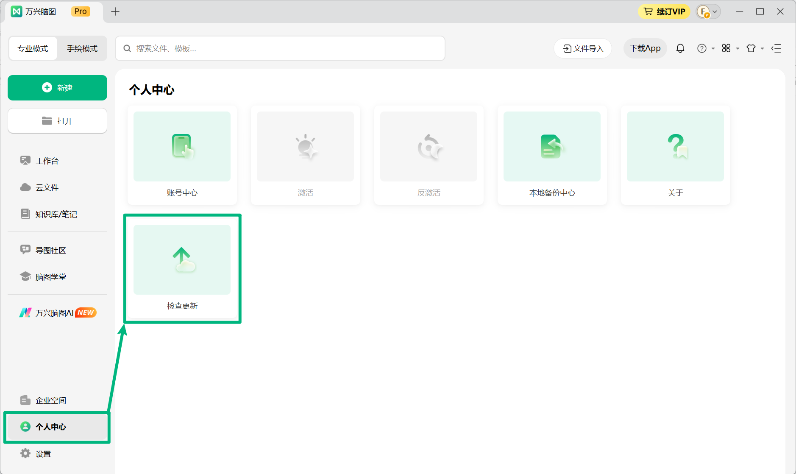
Task: Click the 检查更新 check update card
Action: 182,268
